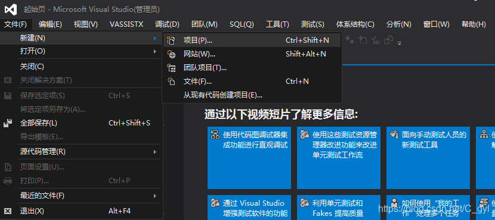Select 从现有代码创建项目(E)...
Screen dimensions: 495x220
pyautogui.click(x=252, y=95)
